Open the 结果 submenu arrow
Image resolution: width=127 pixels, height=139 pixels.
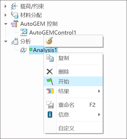pyautogui.click(x=99, y=91)
